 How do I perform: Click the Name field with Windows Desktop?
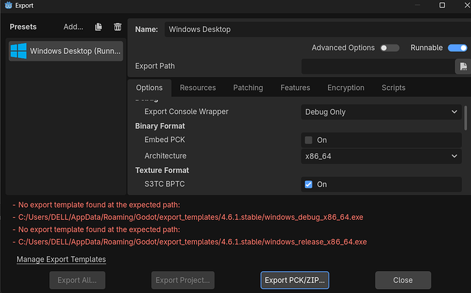click(x=317, y=29)
